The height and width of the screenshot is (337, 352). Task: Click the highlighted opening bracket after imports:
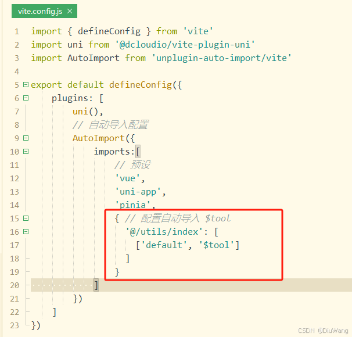click(138, 152)
